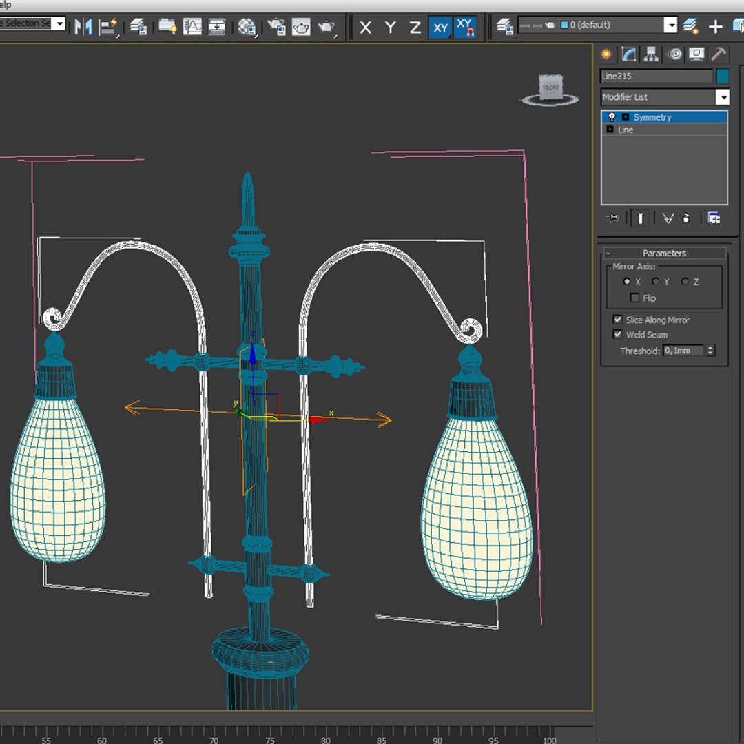
Task: Disable the Weld Seam checkbox
Action: click(x=618, y=335)
